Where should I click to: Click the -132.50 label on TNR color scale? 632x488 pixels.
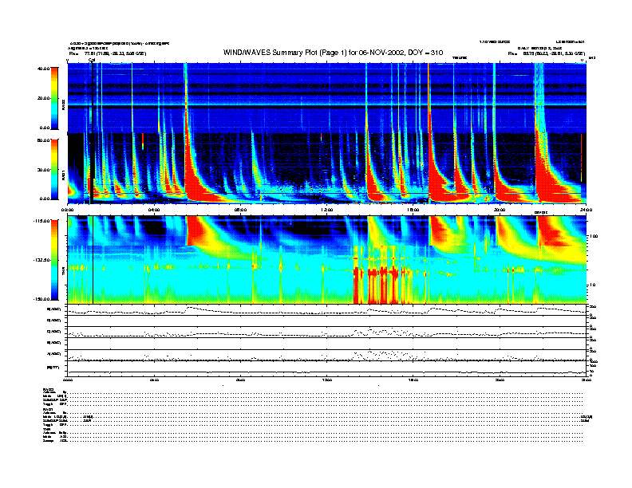[42, 260]
